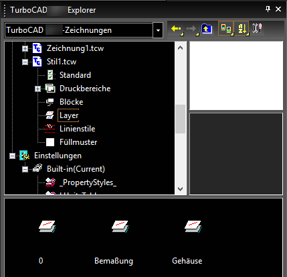This screenshot has width=287, height=277.
Task: Click the Standard checklist icon
Action: point(50,75)
